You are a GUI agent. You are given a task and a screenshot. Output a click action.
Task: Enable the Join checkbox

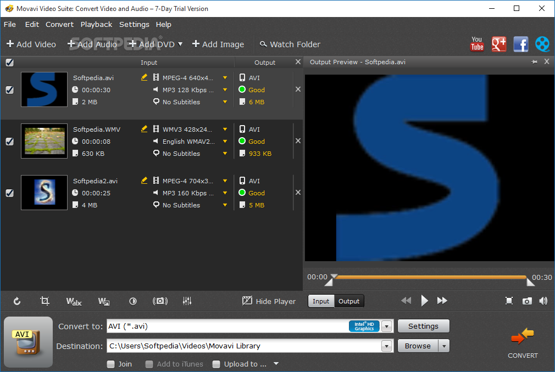(x=111, y=364)
